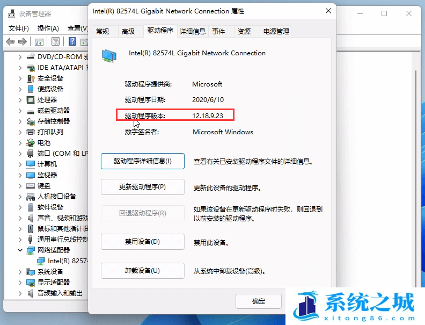This screenshot has width=425, height=325.
Task: Select the DVD/CD-ROM drive icon
Action: pos(31,56)
